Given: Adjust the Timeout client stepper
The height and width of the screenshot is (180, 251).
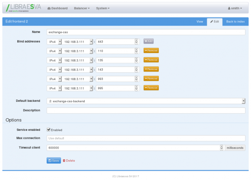Looking at the screenshot, I should pyautogui.click(x=221, y=148).
